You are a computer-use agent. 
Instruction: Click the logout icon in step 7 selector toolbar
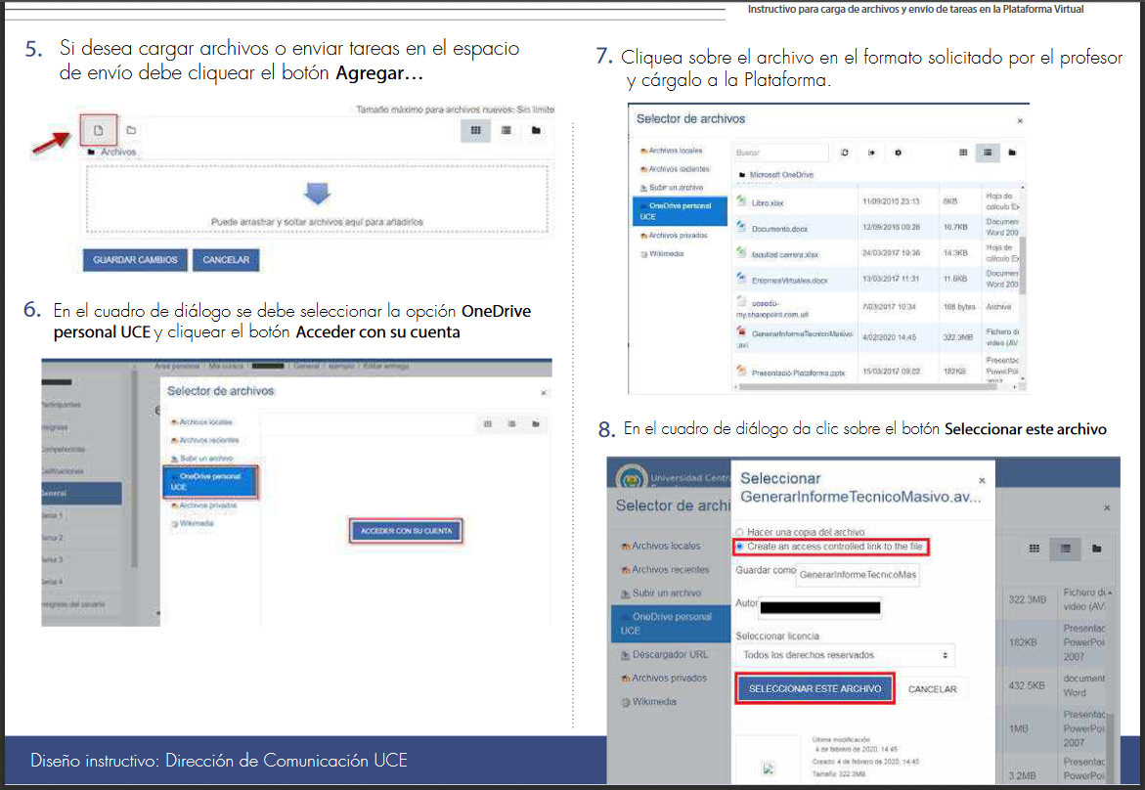(x=871, y=153)
